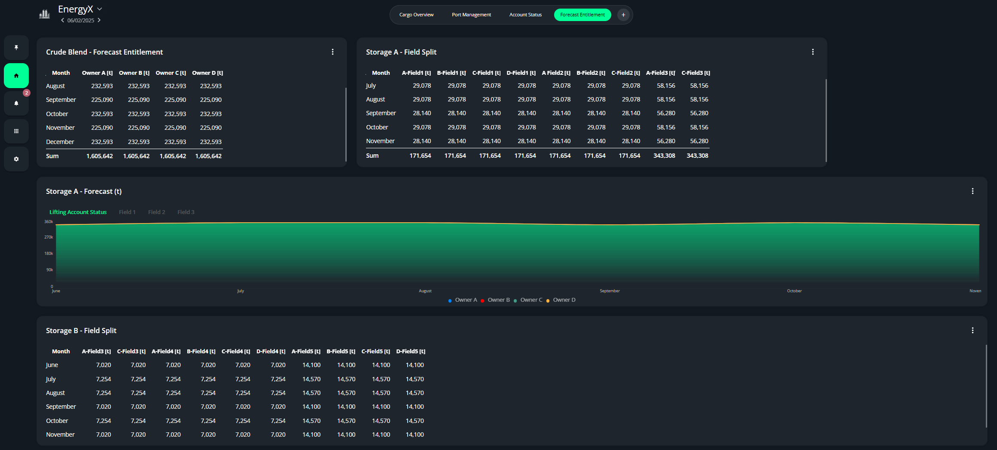Open Crude Blend panel options menu
The width and height of the screenshot is (997, 450).
click(332, 52)
